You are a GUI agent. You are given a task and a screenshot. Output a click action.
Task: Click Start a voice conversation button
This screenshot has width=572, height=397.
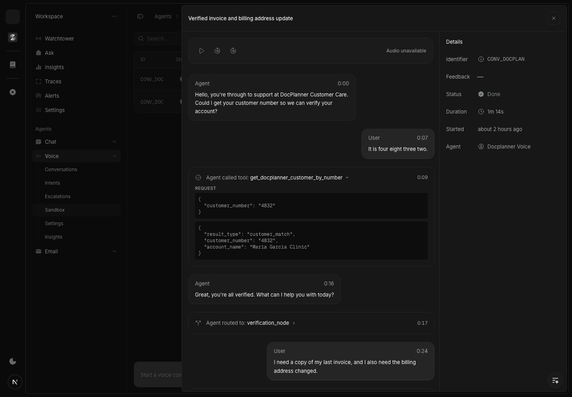tap(158, 374)
